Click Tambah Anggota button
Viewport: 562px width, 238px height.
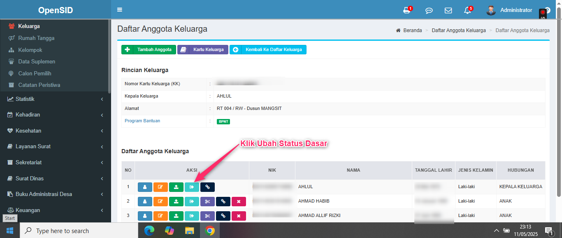coord(149,50)
